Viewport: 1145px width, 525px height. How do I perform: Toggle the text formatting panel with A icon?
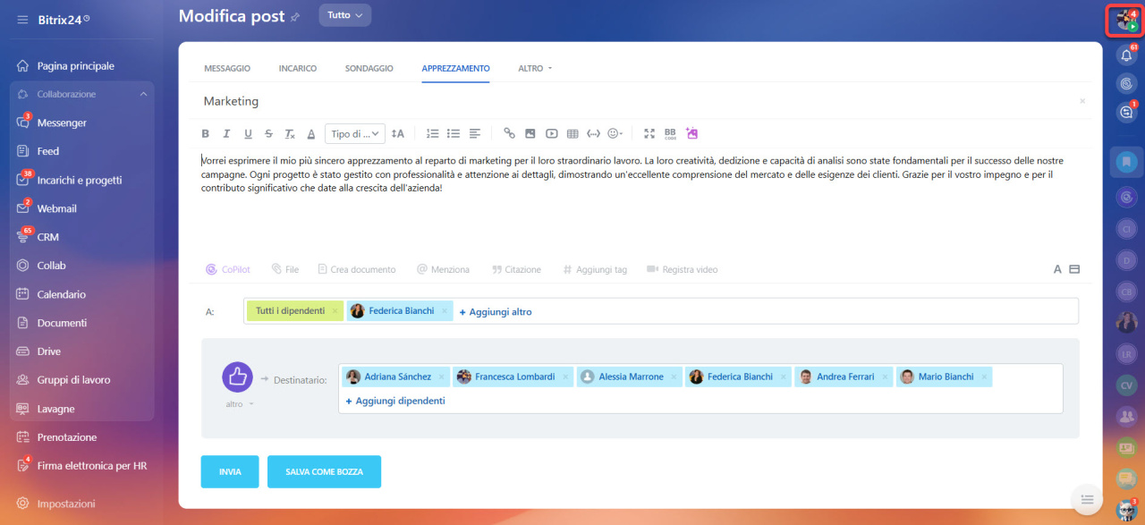click(x=1057, y=269)
